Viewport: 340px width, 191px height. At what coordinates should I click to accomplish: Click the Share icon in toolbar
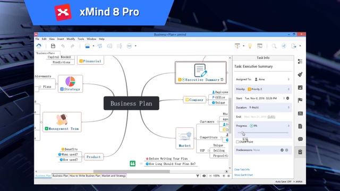284,46
